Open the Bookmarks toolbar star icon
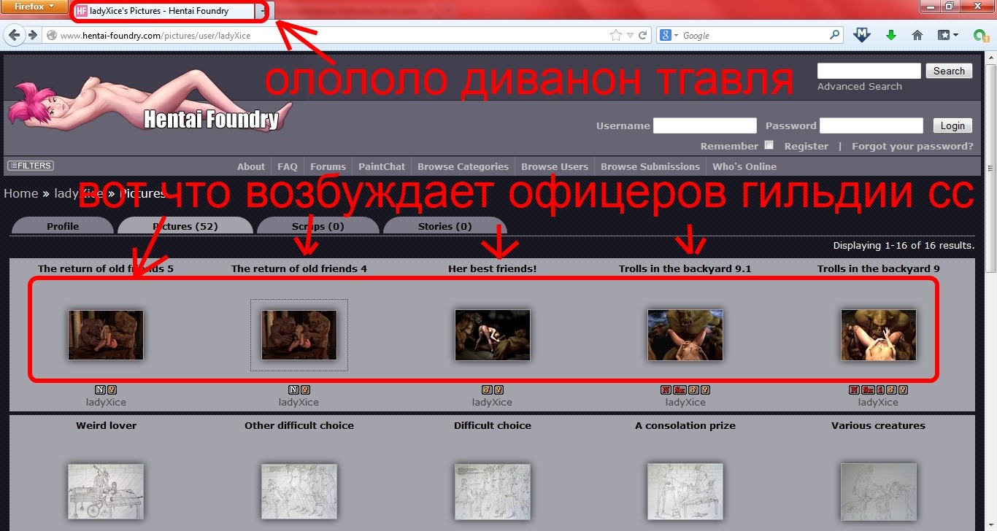The width and height of the screenshot is (997, 531). coord(944,35)
